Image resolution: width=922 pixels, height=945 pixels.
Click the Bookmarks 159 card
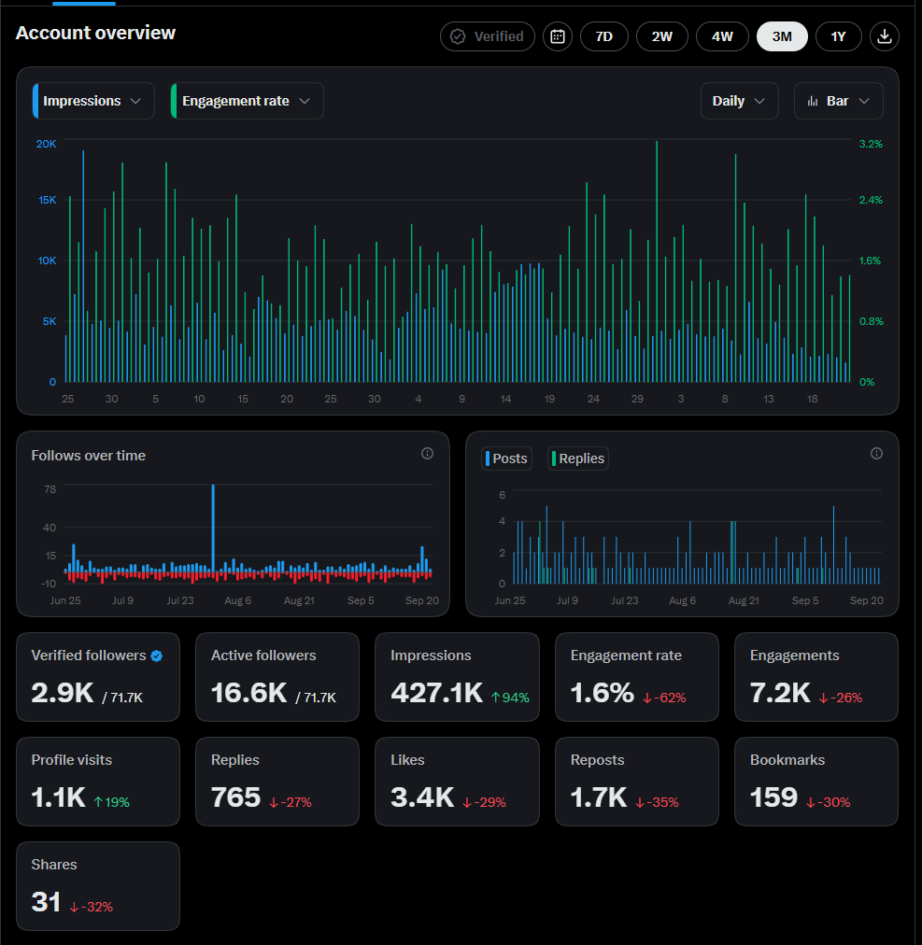[816, 782]
